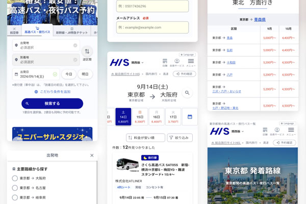Screen dimensions: 306x204
Task: Open 会員サービス icon in 東京都 発着路線 screen
Action: pos(277,130)
